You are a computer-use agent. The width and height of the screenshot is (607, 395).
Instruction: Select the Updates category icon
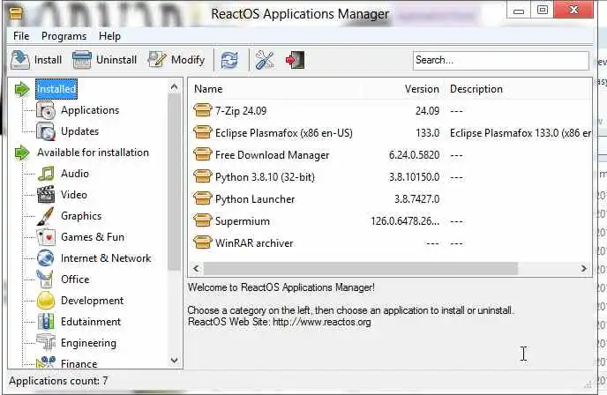[46, 131]
